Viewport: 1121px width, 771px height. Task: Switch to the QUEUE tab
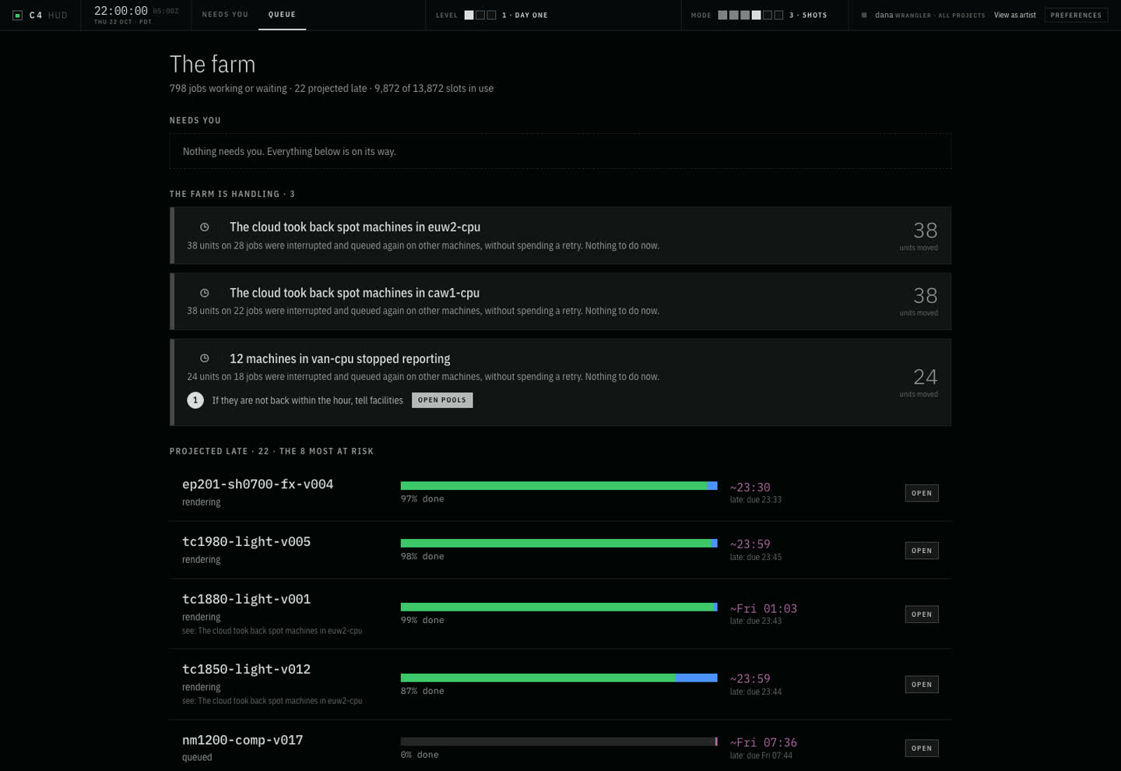point(282,15)
